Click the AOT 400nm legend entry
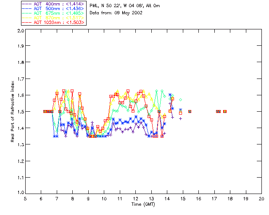This screenshot has width=269, height=215. click(x=53, y=4)
